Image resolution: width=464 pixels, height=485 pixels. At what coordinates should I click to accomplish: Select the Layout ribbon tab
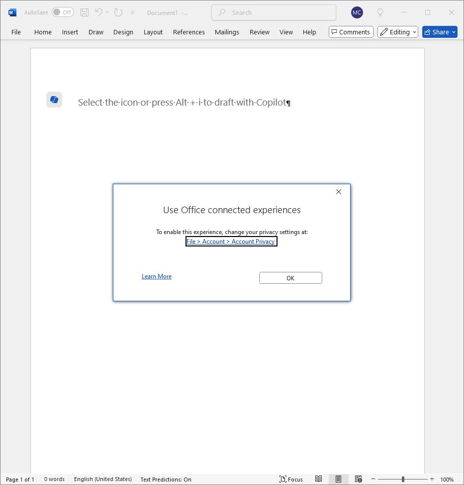click(x=153, y=32)
